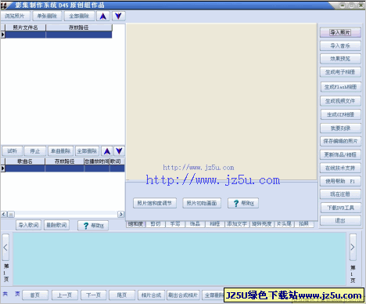
Task: Go to next page with 下一页
Action: pos(93,295)
